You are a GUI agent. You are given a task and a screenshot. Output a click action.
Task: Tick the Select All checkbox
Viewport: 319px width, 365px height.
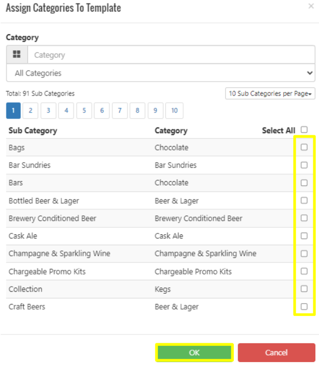[304, 130]
